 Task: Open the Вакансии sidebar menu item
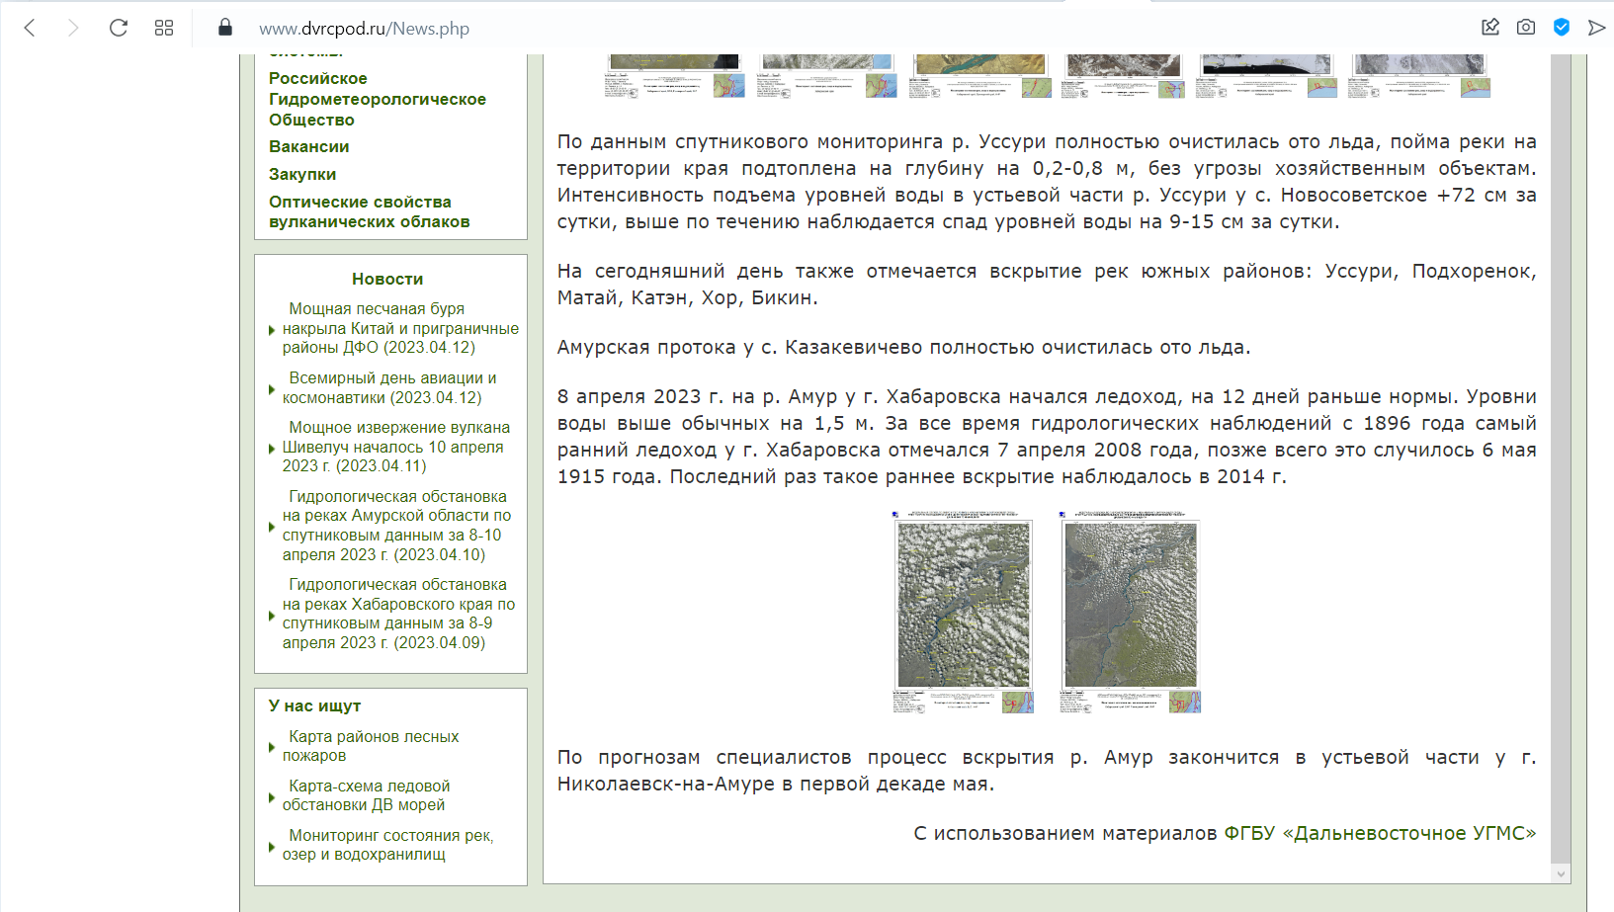pos(308,146)
